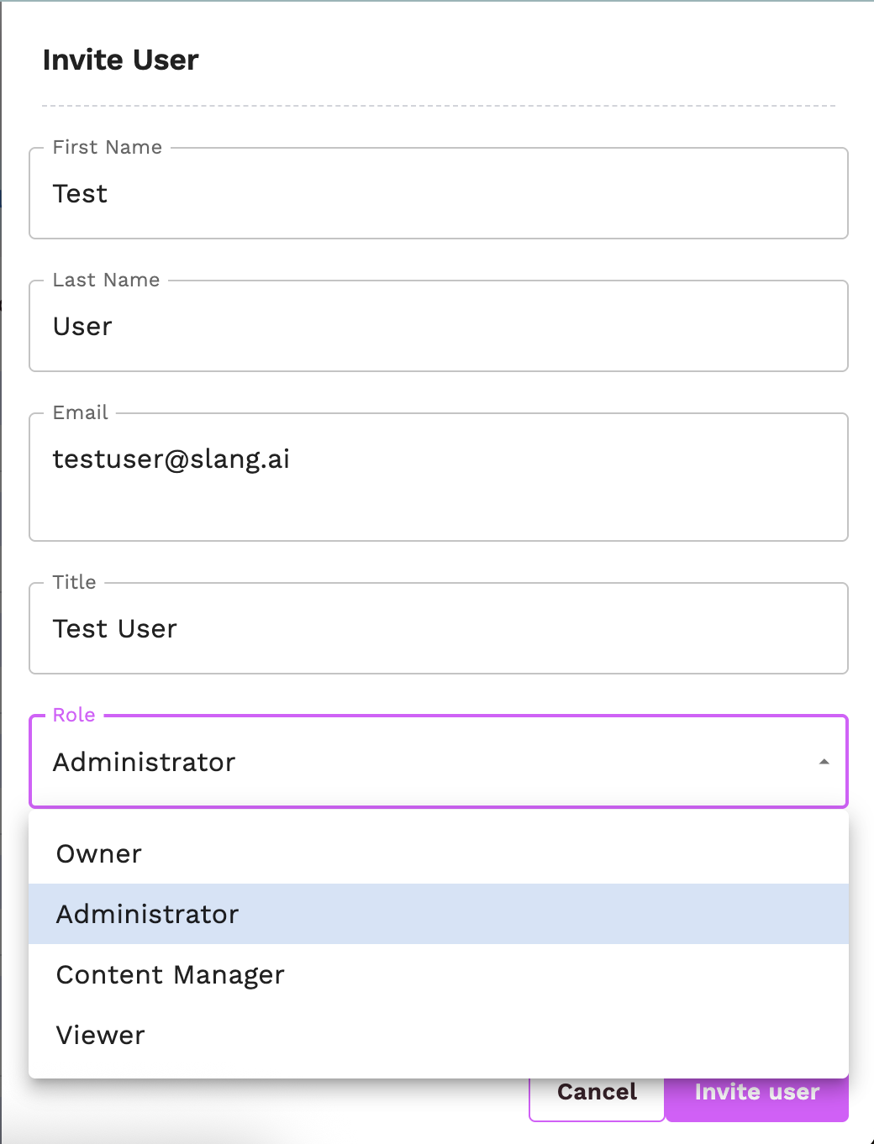The height and width of the screenshot is (1144, 874).
Task: Click the Email floating label
Action: coord(81,413)
